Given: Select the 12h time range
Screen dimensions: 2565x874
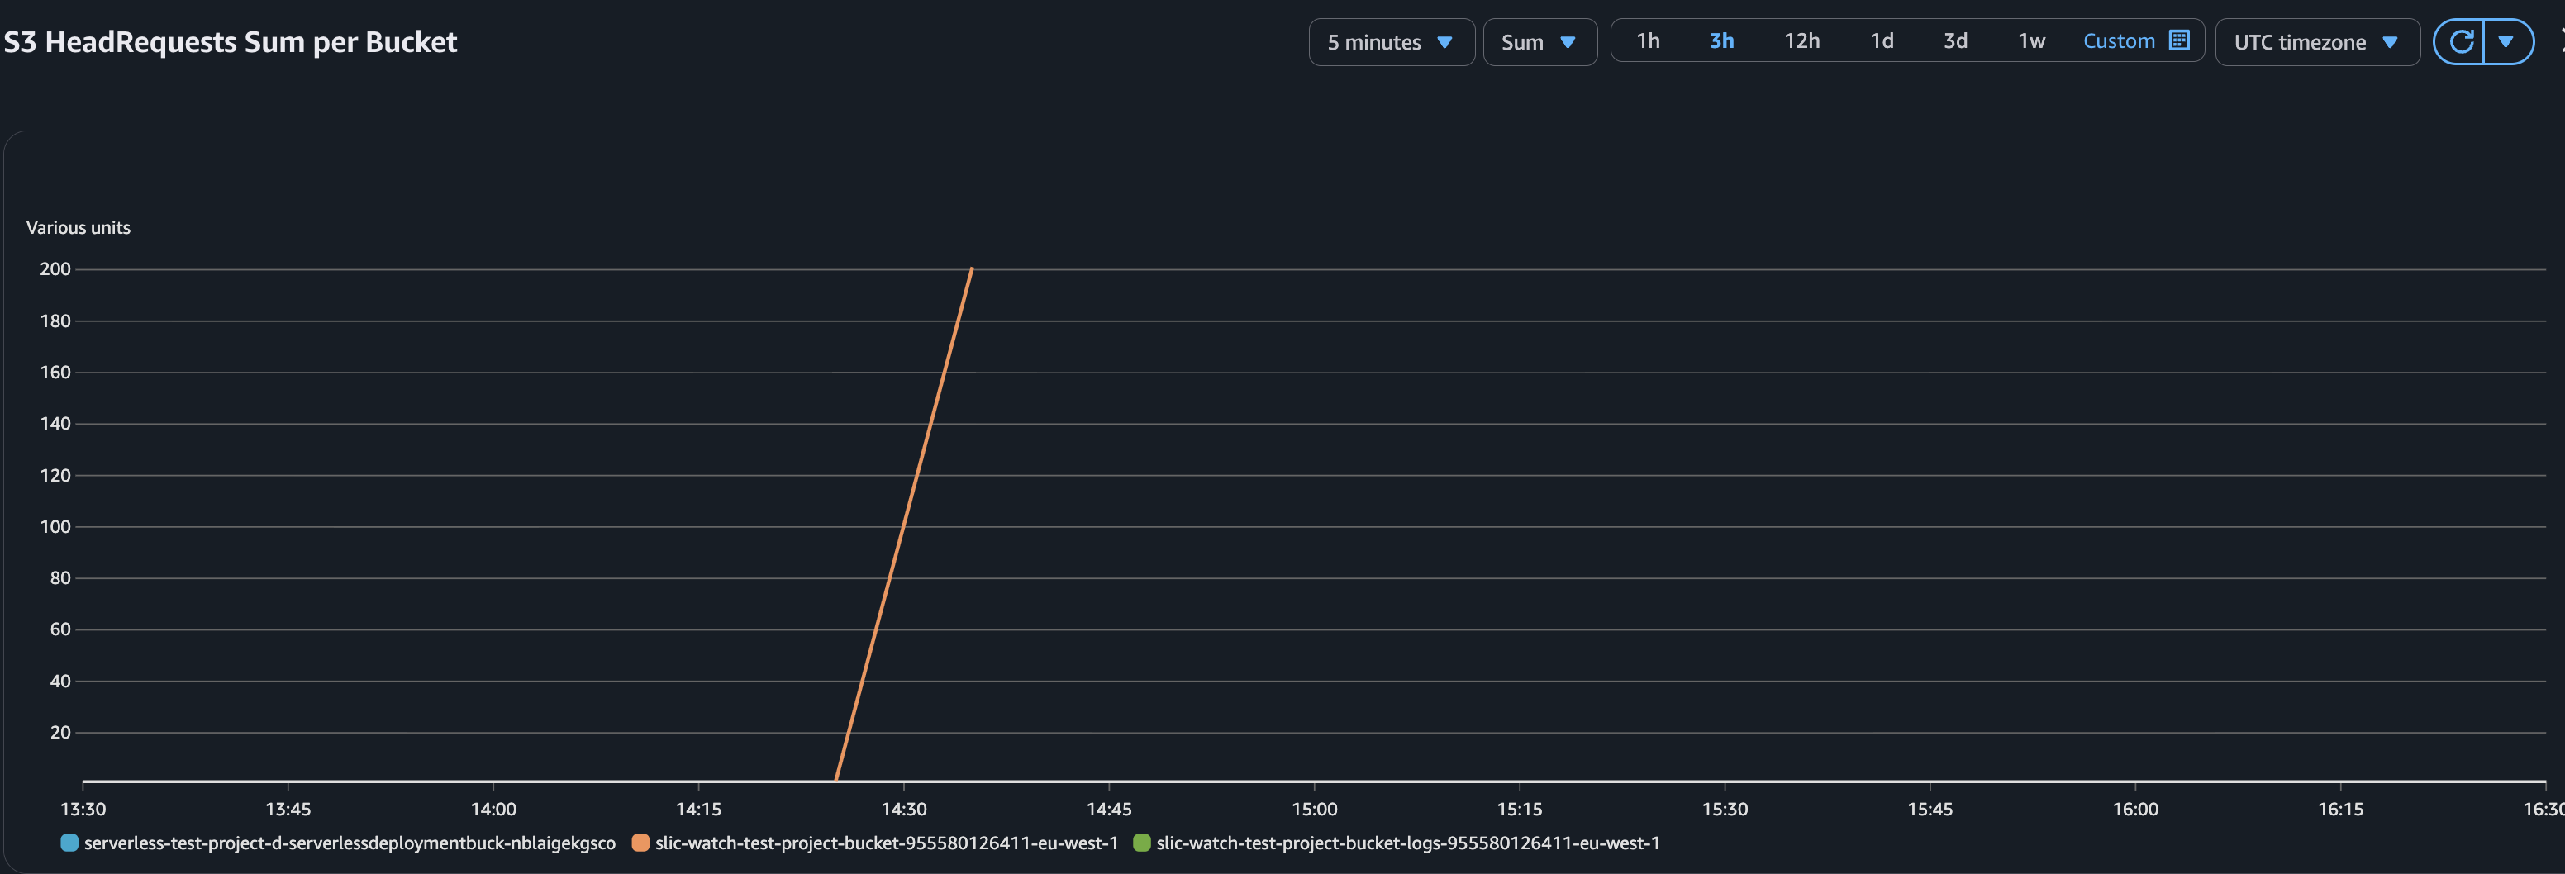Looking at the screenshot, I should (1801, 40).
